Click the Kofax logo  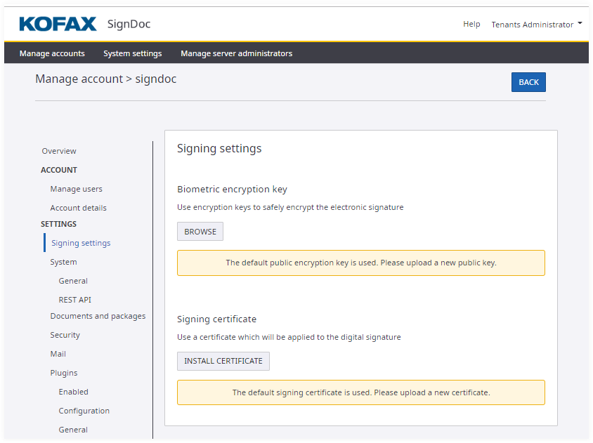58,25
